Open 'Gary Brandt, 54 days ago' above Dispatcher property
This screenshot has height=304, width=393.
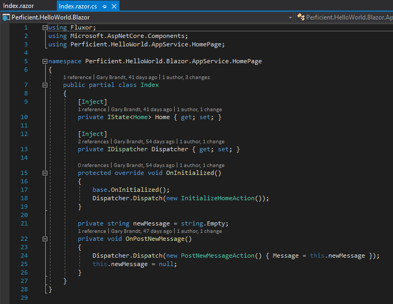pos(144,142)
